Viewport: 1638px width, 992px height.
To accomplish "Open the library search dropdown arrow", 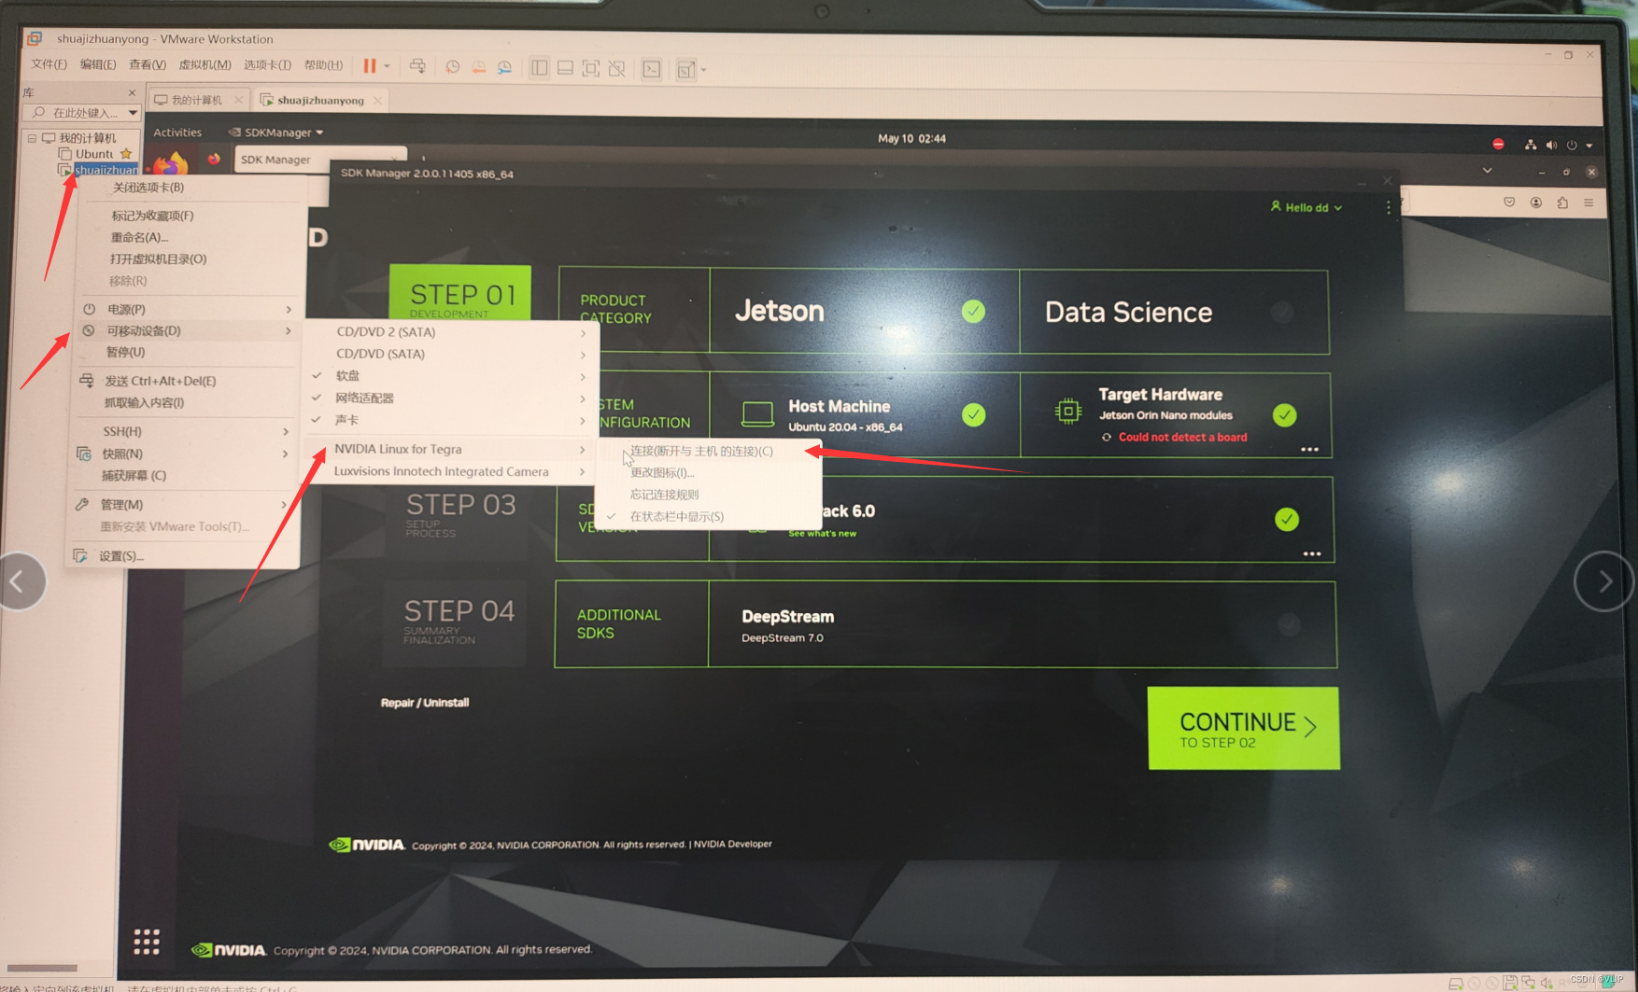I will click(133, 113).
